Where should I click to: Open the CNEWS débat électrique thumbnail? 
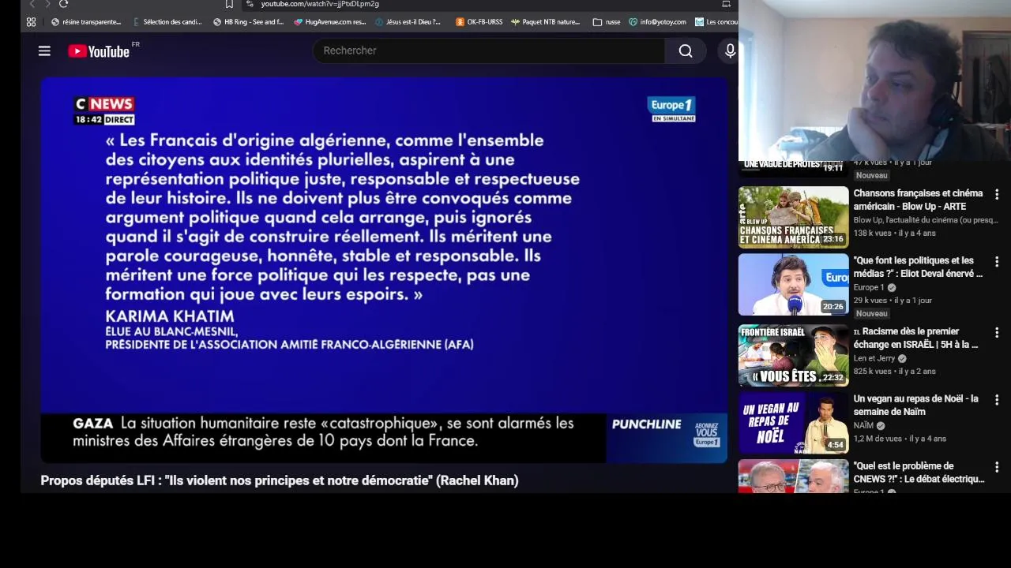(x=793, y=476)
